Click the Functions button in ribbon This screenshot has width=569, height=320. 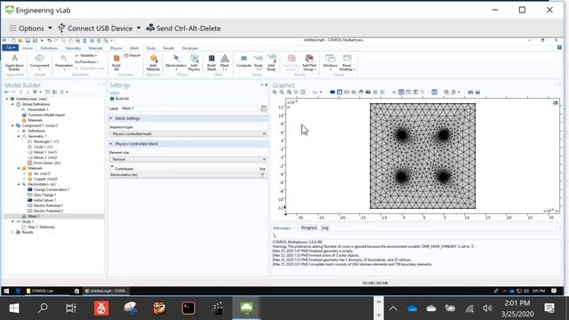87,62
